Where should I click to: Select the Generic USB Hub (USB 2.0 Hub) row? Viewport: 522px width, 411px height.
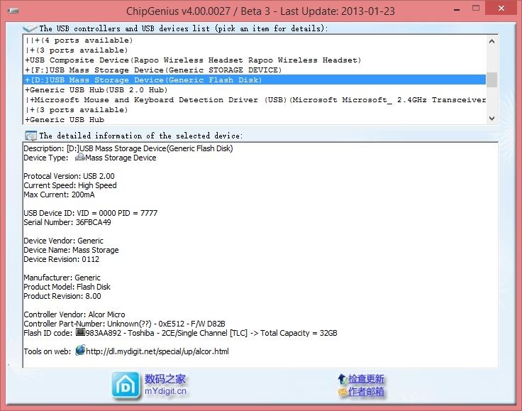pos(255,90)
